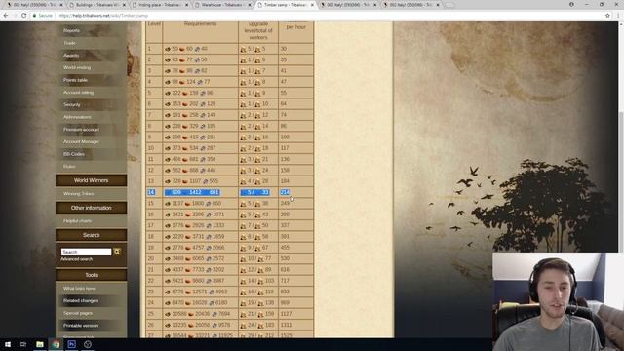Click the Chrome taskbar icon
This screenshot has height=351, width=624.
pyautogui.click(x=56, y=344)
